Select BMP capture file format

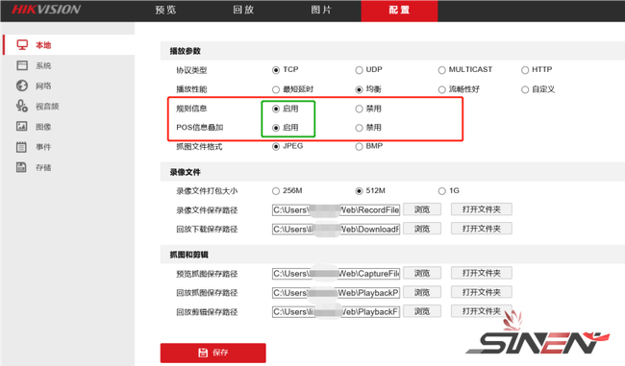(360, 147)
